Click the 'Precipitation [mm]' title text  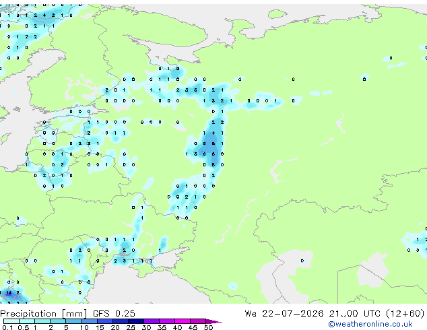pyautogui.click(x=44, y=314)
